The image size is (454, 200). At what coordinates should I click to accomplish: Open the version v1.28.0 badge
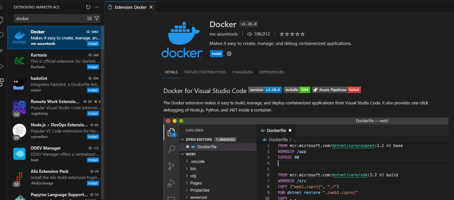click(265, 90)
